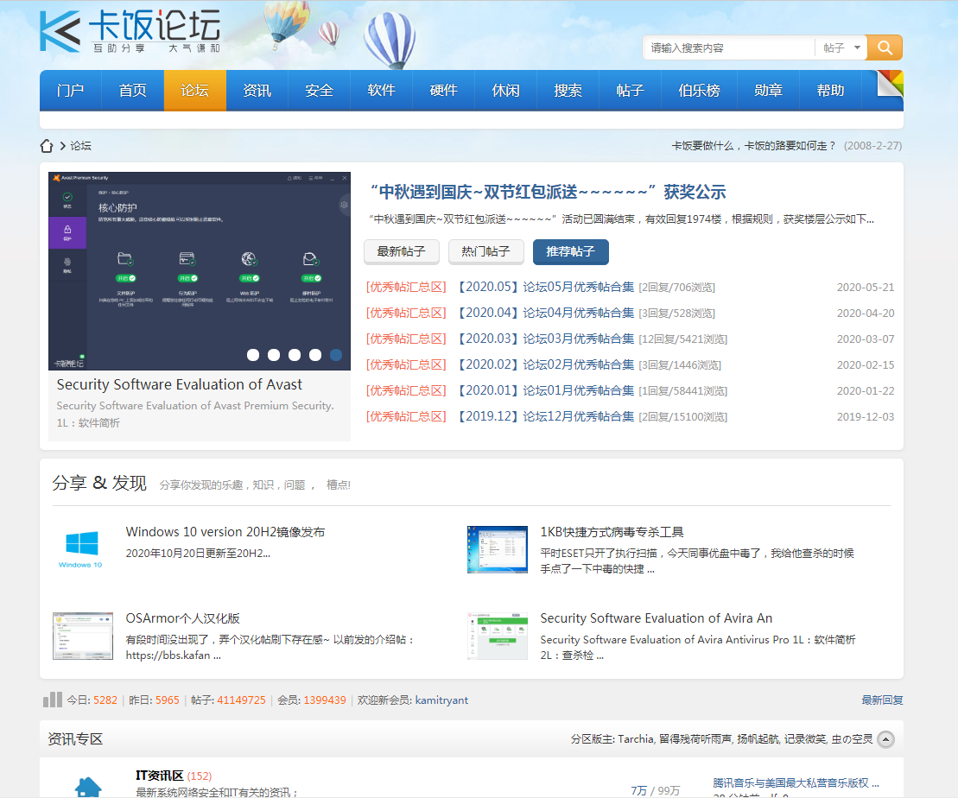Select the first white carousel dot
The height and width of the screenshot is (798, 958).
pos(253,355)
